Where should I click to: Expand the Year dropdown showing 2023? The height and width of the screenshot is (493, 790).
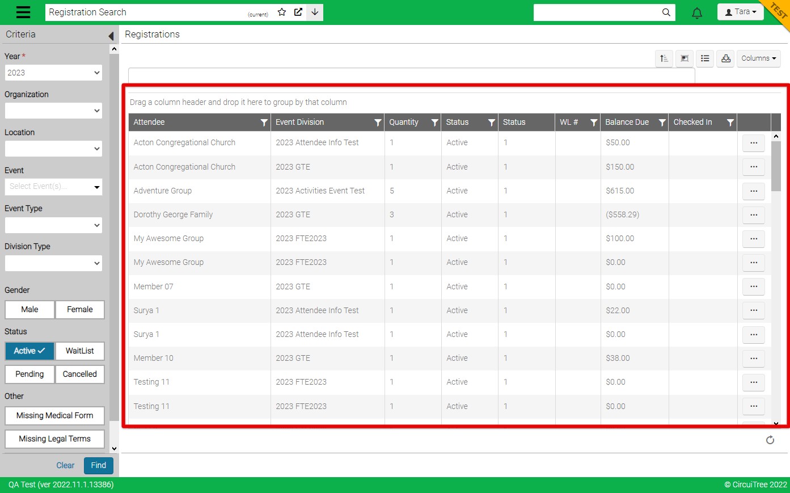53,73
